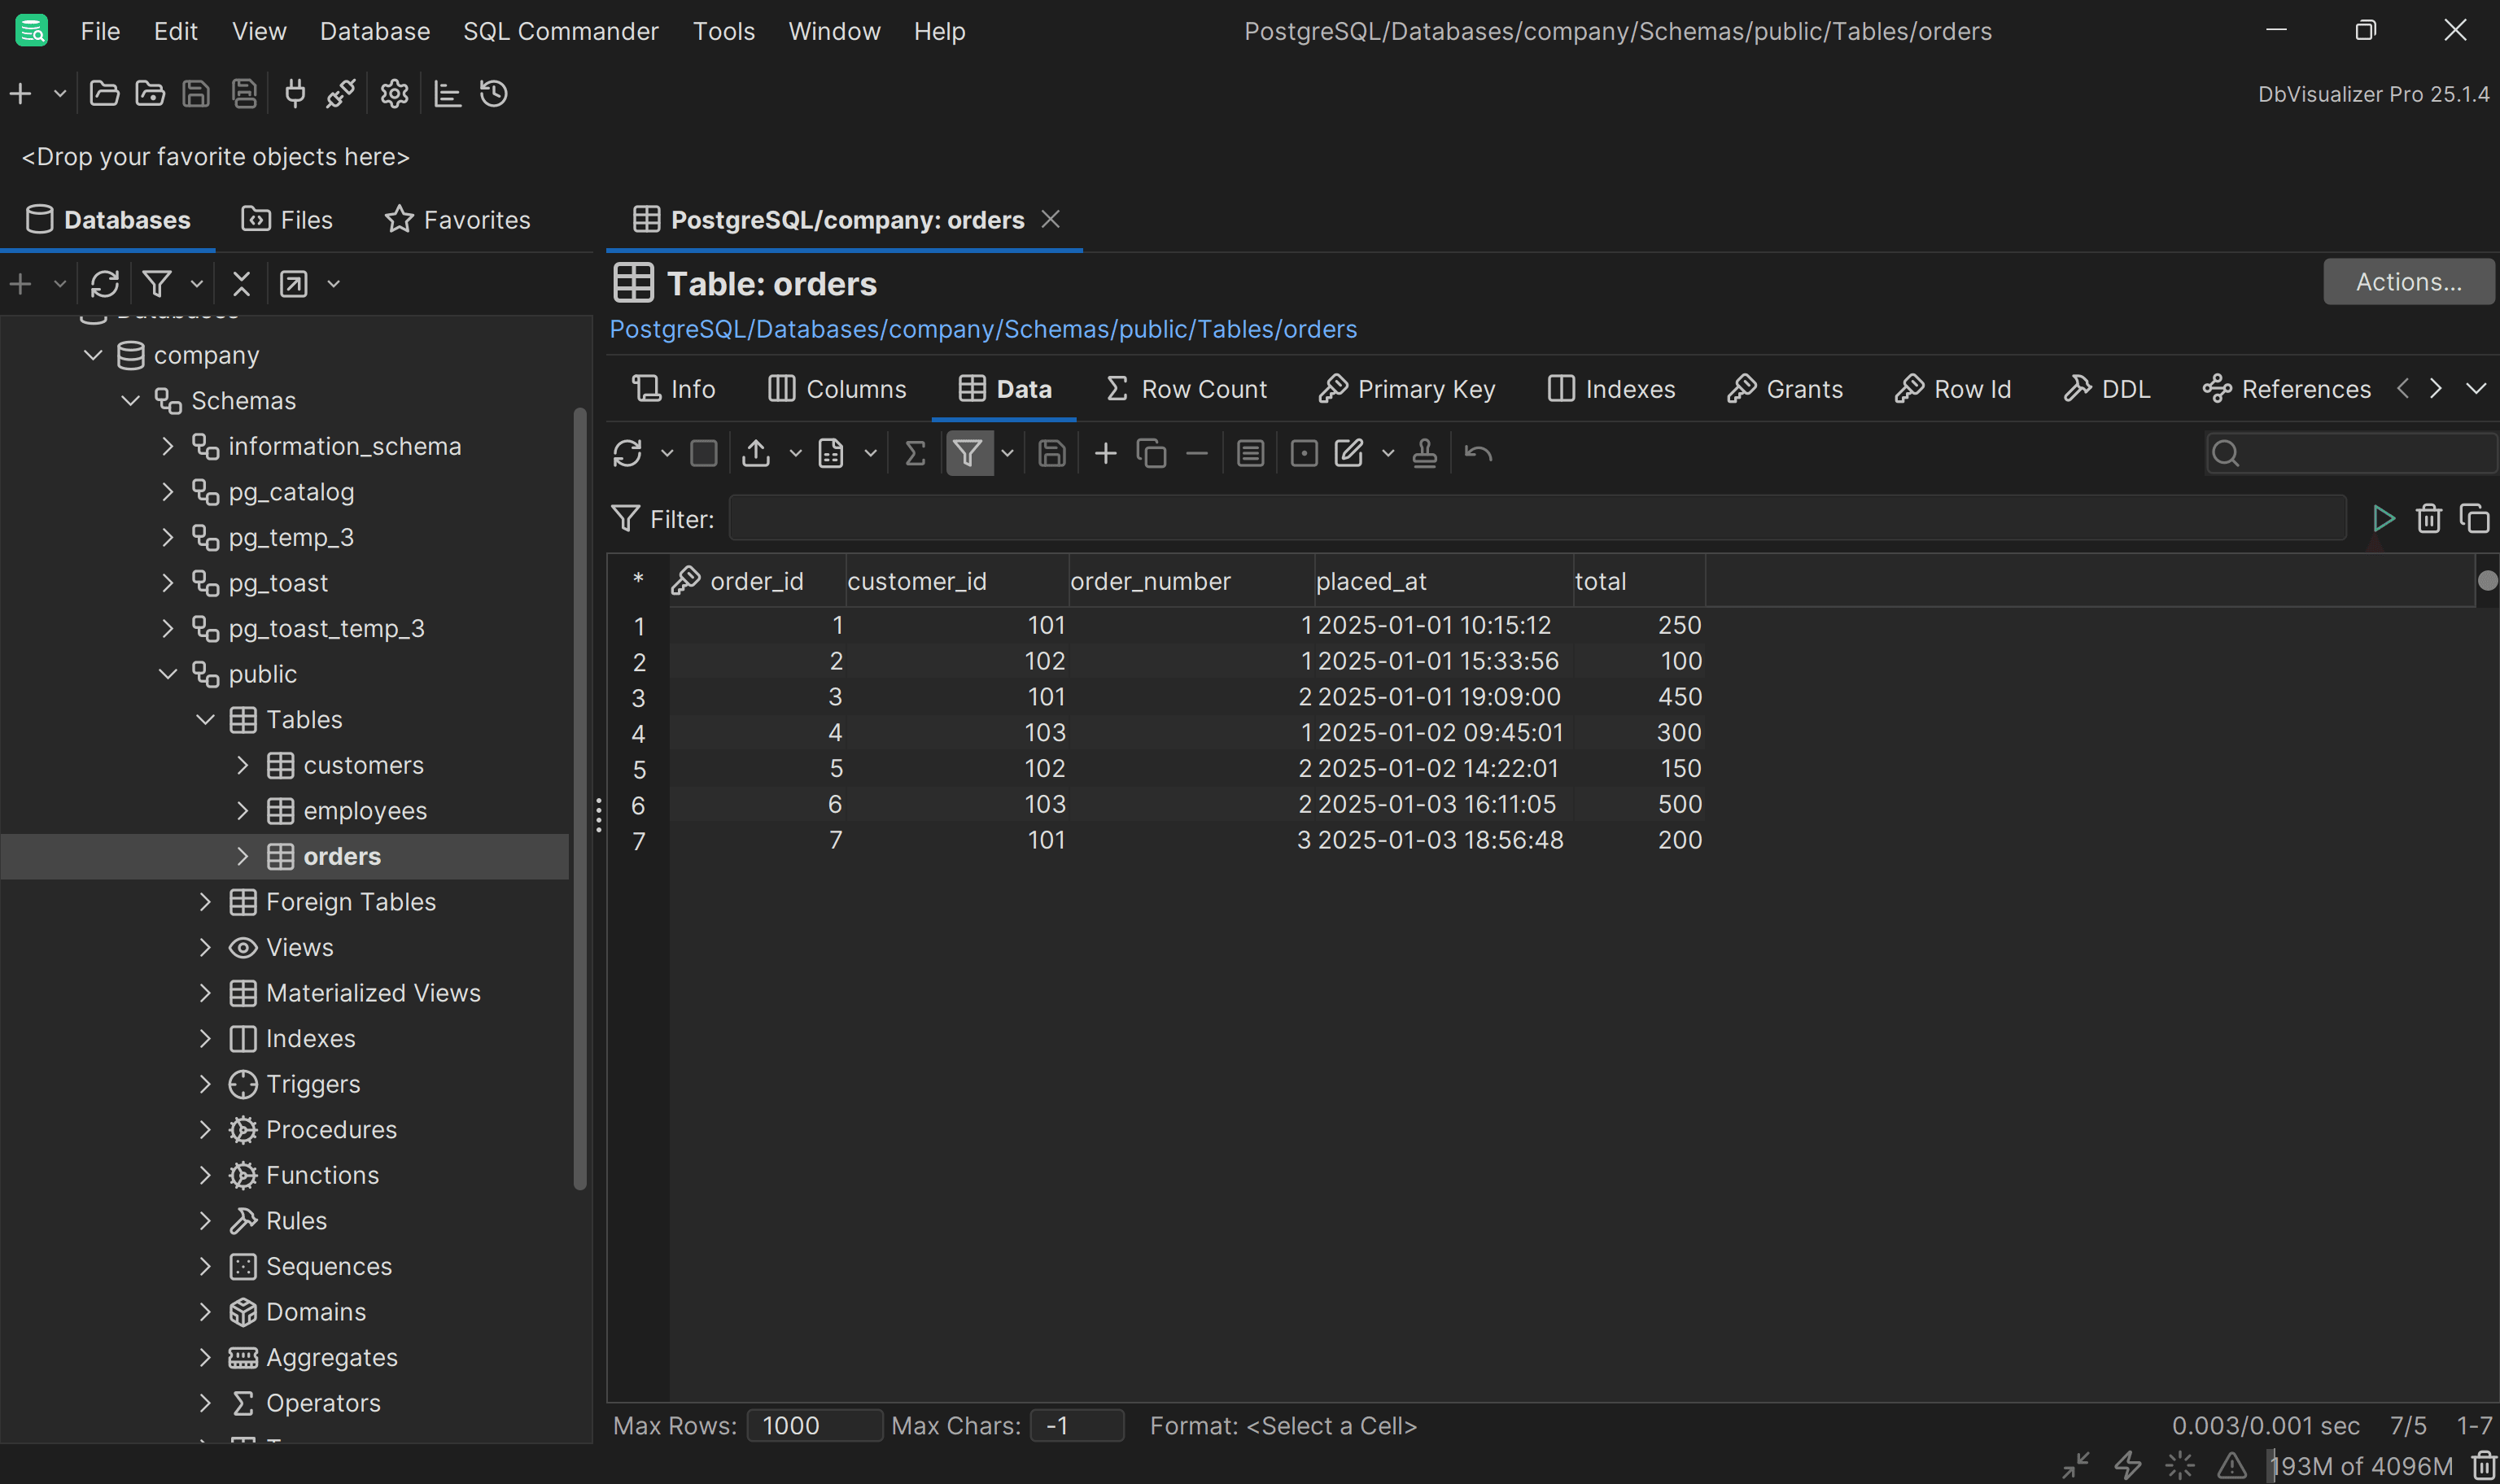Click the add row plus icon
This screenshot has height=1484, width=2500.
[x=1105, y=454]
